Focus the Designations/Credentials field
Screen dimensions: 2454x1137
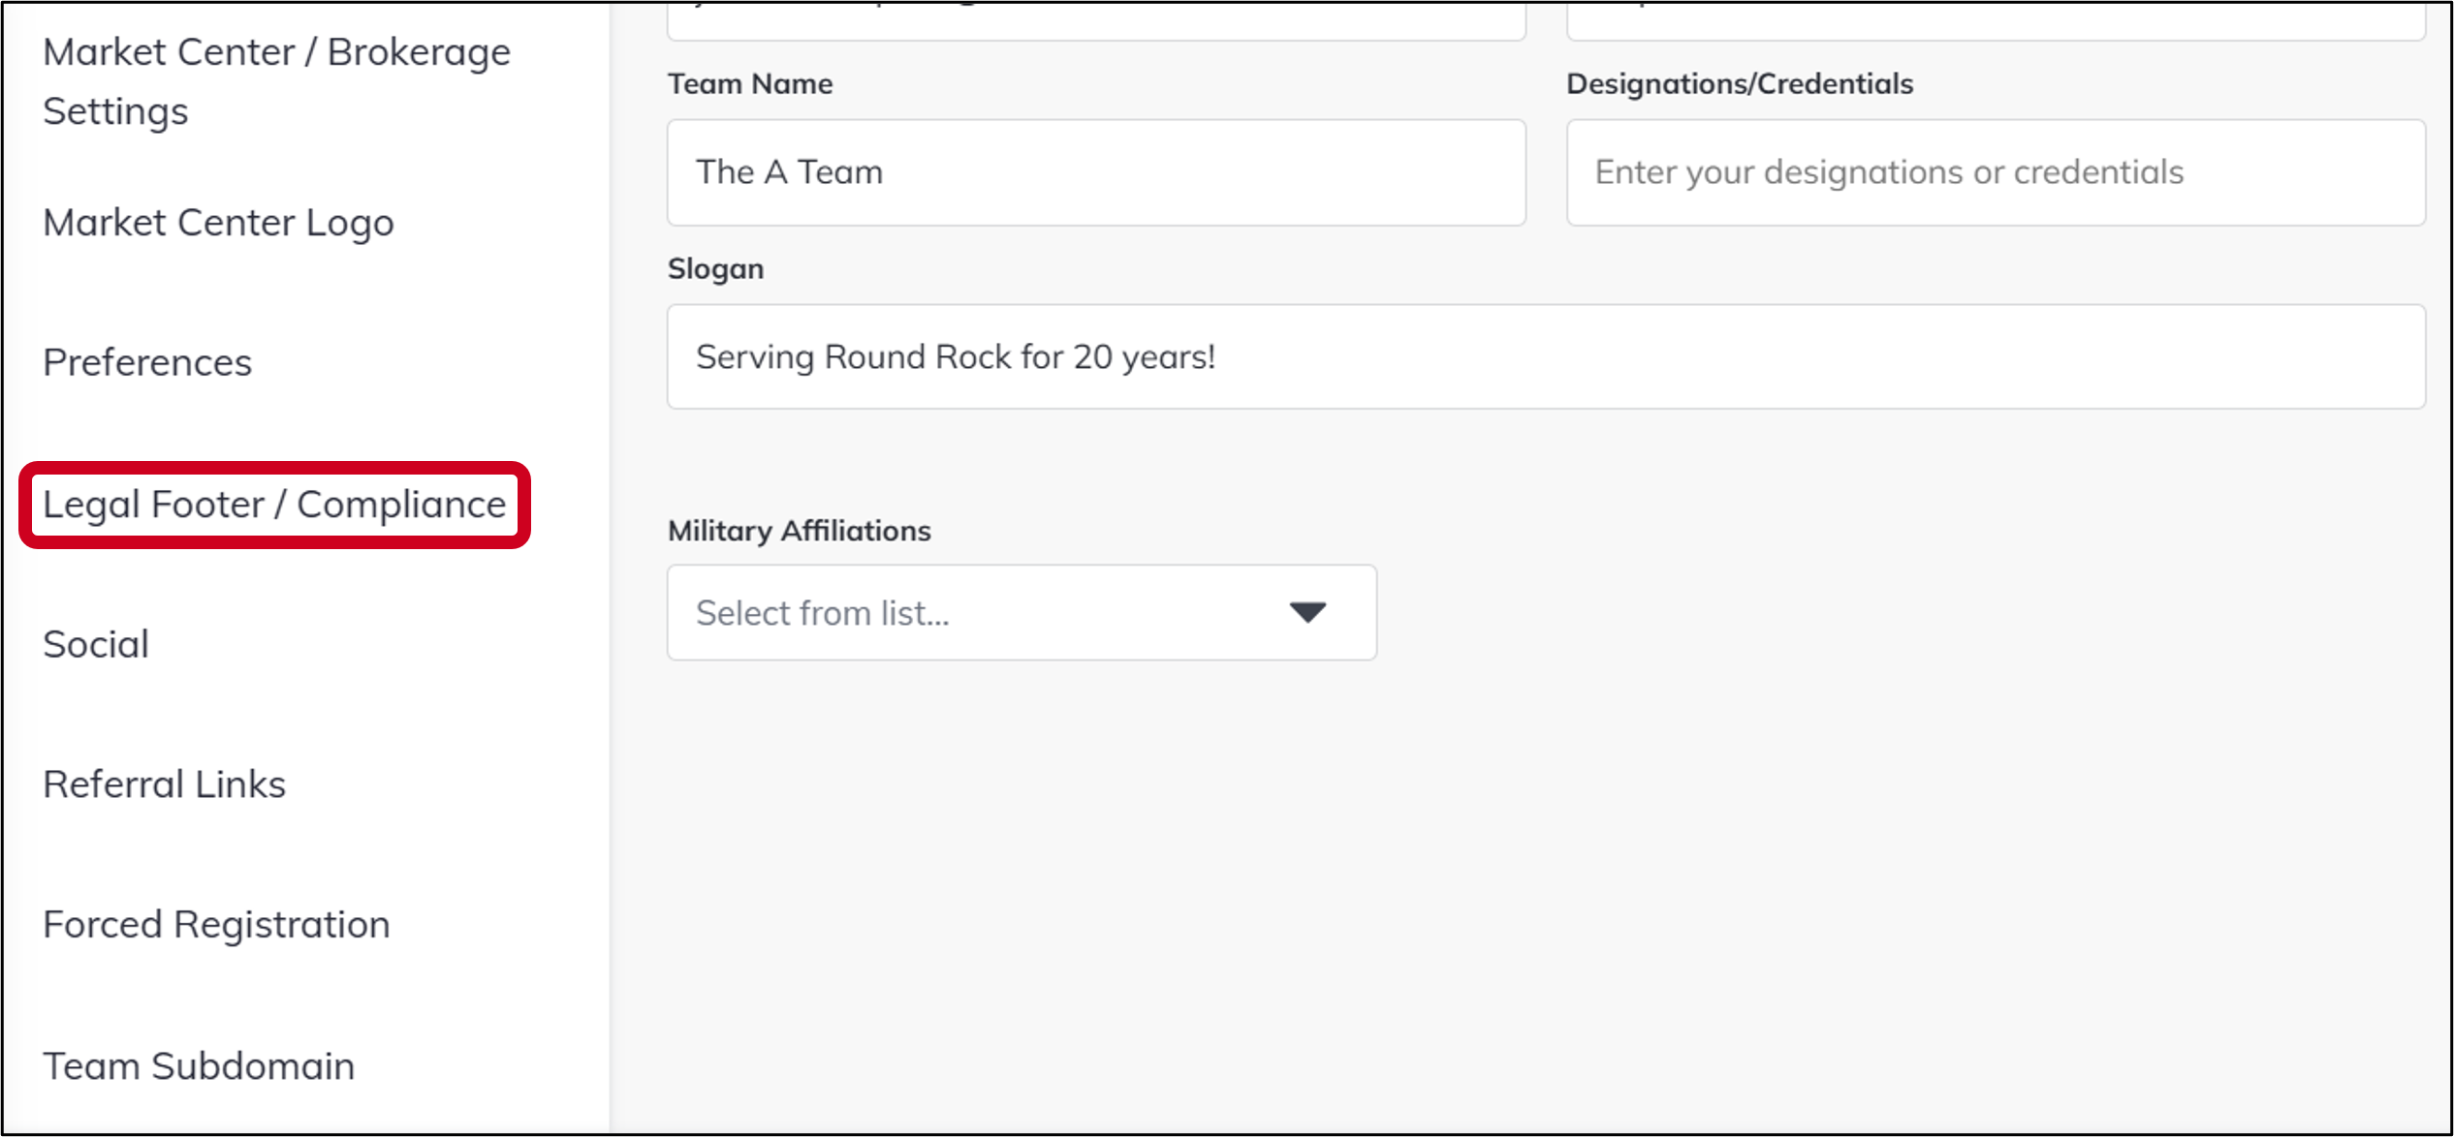pos(1996,172)
